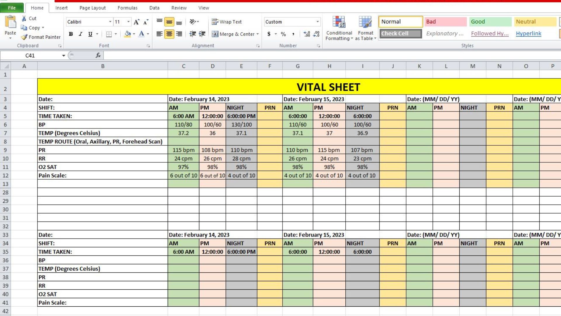561x316 pixels.
Task: Select the column C header
Action: 183,66
